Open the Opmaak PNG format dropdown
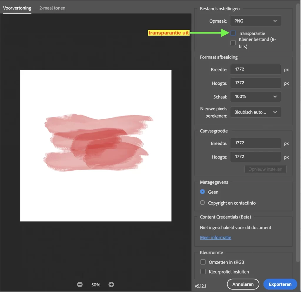Image resolution: width=301 pixels, height=292 pixels. click(x=255, y=21)
